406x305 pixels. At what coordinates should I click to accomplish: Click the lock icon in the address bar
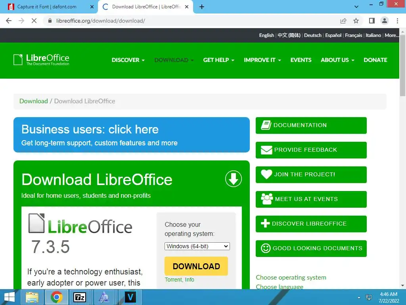coord(50,21)
